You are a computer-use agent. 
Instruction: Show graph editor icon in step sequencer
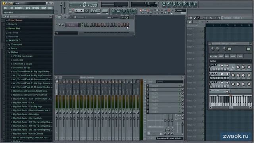point(122,17)
